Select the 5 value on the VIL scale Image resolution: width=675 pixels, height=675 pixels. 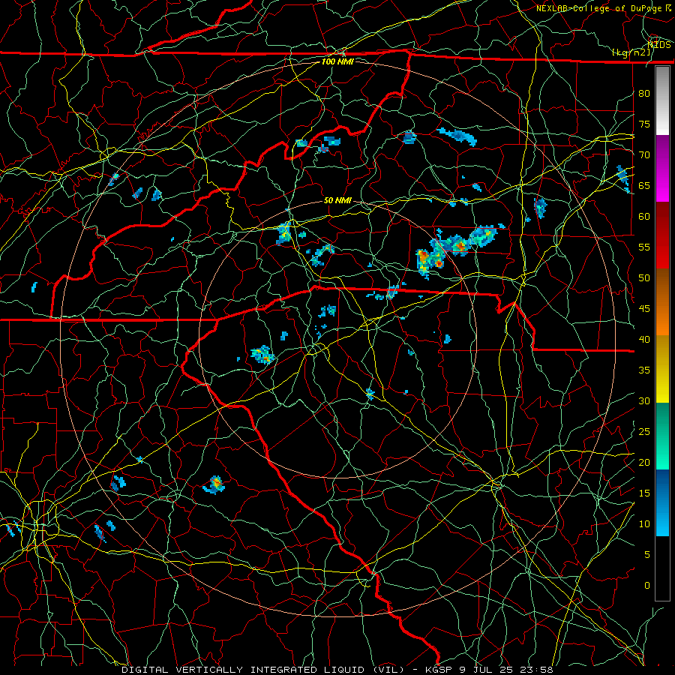point(647,554)
